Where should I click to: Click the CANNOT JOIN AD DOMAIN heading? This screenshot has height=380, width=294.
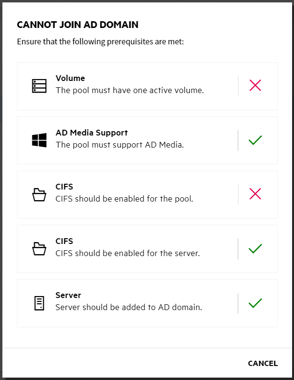point(77,25)
